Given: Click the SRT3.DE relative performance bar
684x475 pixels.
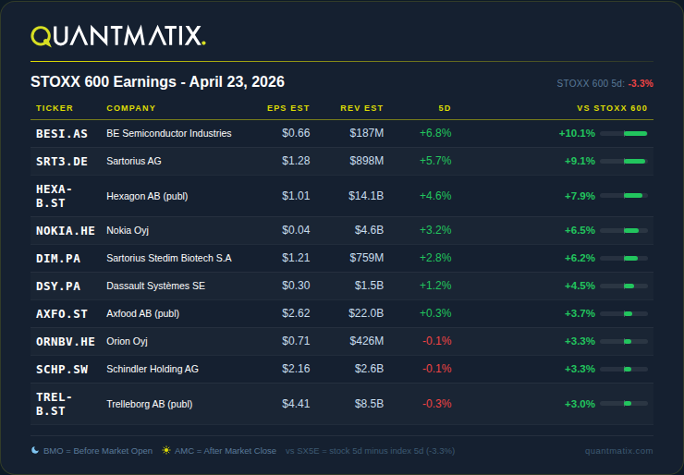Looking at the screenshot, I should (624, 162).
